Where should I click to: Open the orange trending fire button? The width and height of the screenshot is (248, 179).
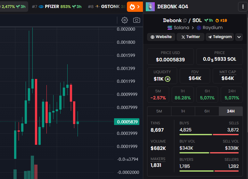coord(135,7)
